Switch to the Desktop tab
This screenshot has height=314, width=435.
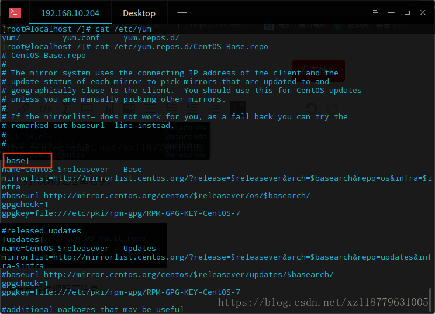(x=139, y=13)
